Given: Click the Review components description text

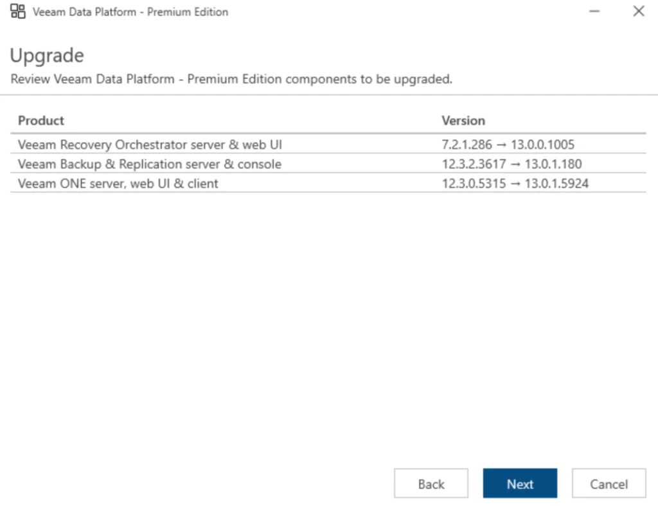Looking at the screenshot, I should 232,80.
